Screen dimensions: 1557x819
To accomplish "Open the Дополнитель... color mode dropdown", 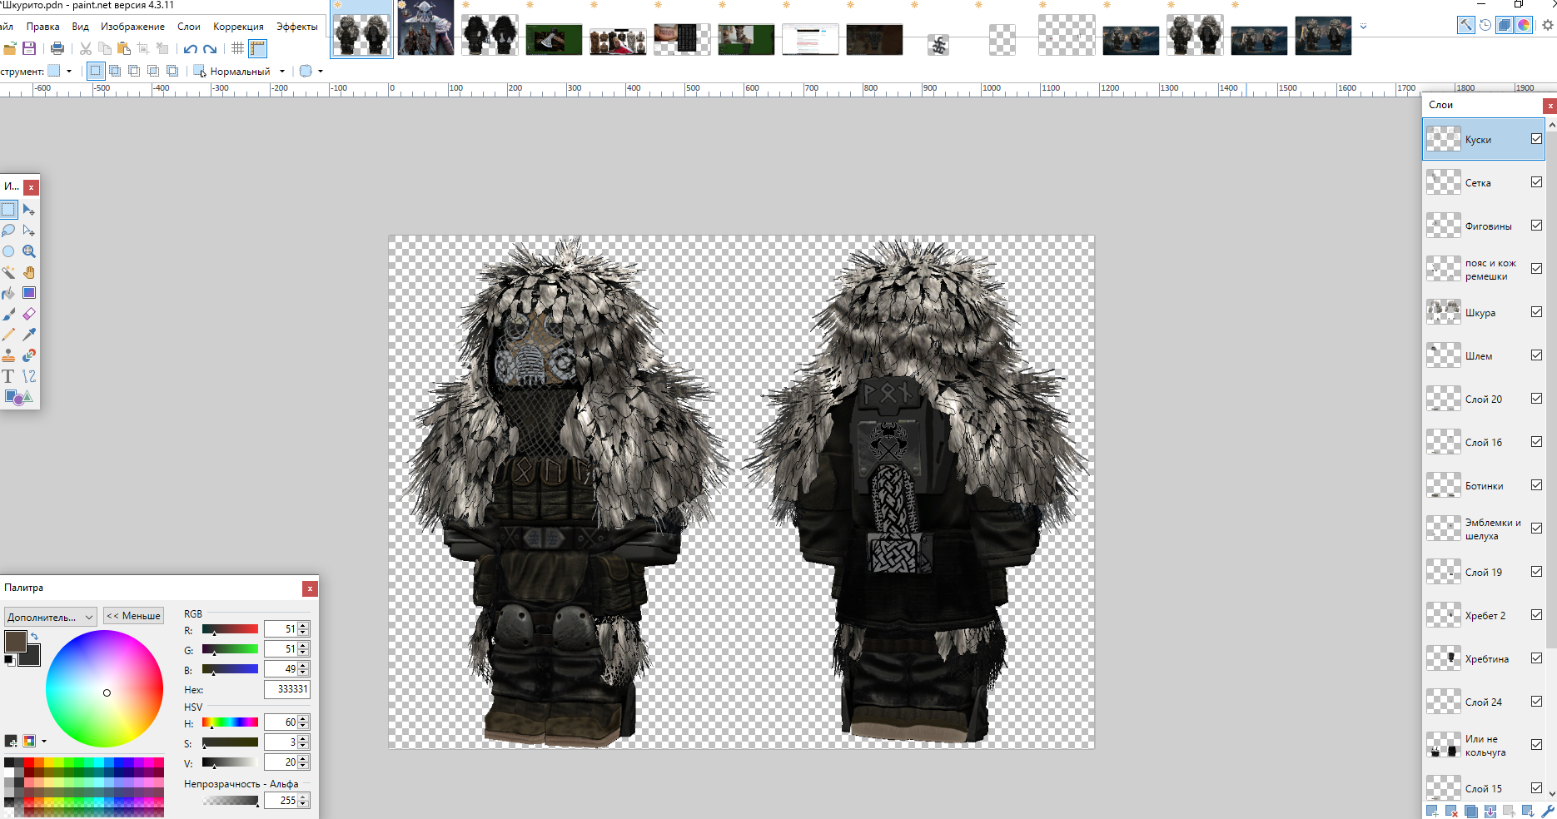I will pos(51,617).
